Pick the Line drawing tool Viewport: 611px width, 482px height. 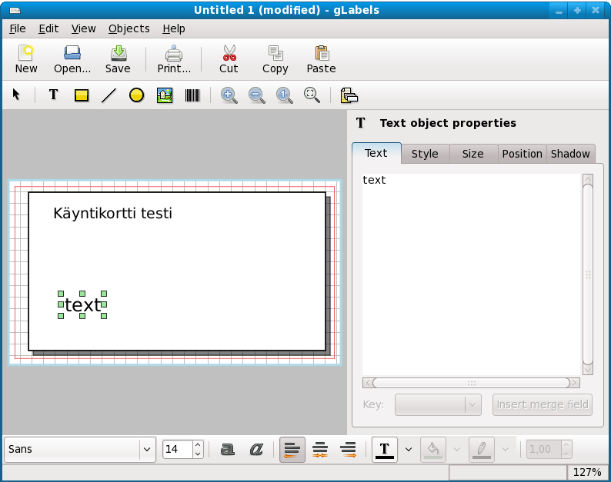(109, 95)
